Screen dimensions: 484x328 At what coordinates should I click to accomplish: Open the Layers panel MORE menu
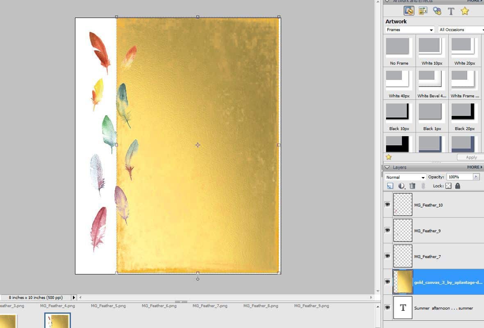click(474, 167)
